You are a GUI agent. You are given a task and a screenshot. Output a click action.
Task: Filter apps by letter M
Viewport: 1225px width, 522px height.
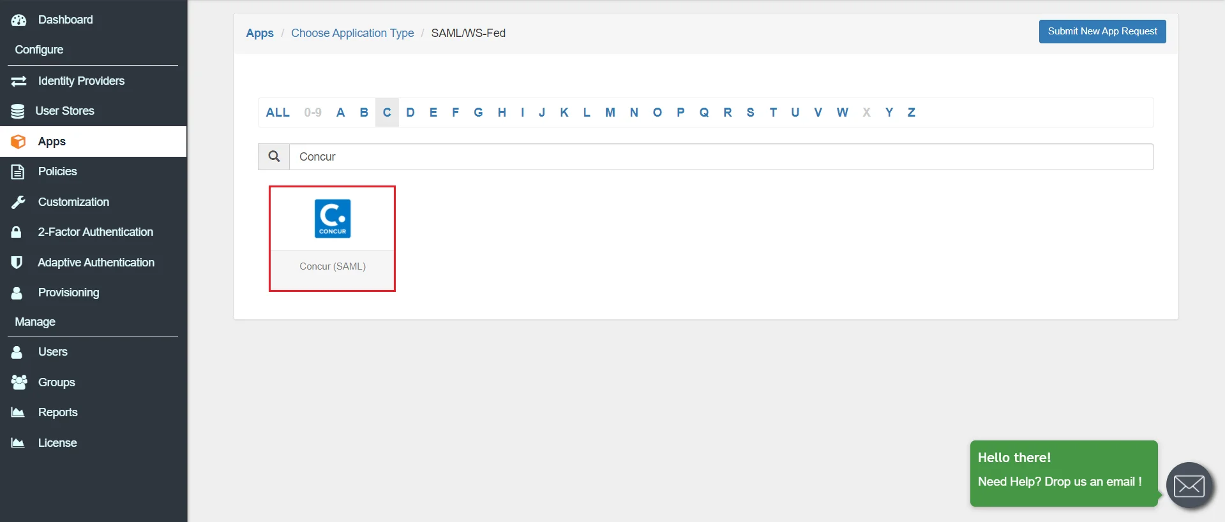(x=610, y=112)
